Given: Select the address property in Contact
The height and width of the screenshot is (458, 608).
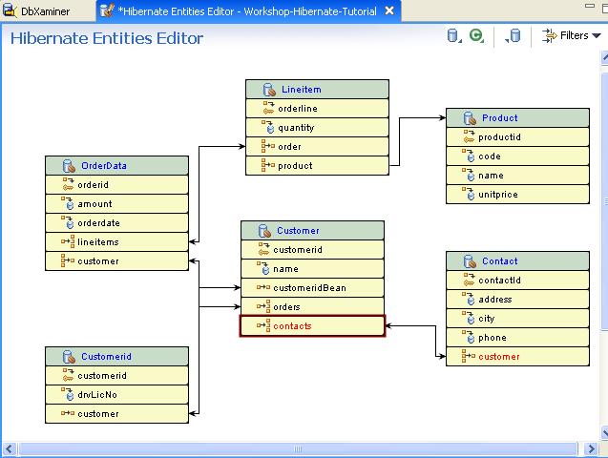Looking at the screenshot, I should [517, 300].
